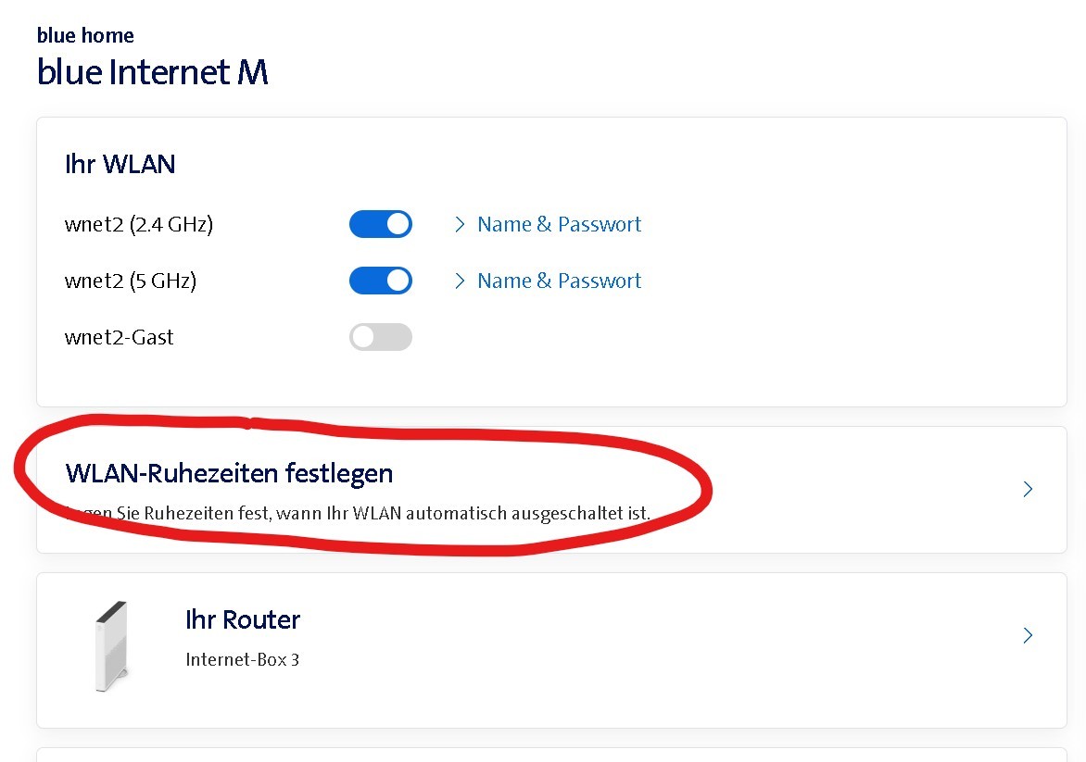Select the Internet-Box 3 label
This screenshot has height=762, width=1086.
coord(242,660)
